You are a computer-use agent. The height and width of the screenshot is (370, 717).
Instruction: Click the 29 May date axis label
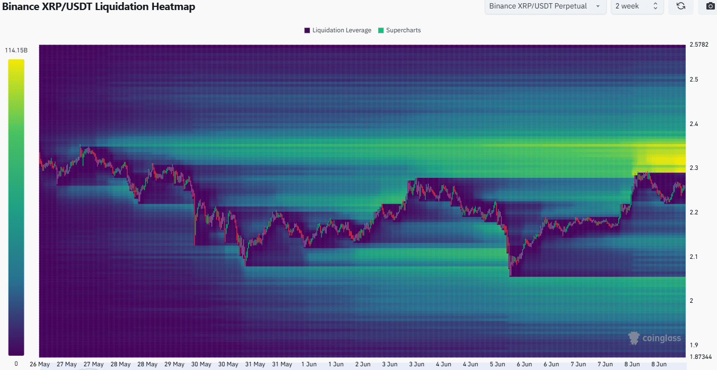tap(174, 364)
